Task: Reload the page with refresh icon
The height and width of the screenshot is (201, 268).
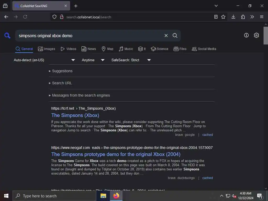Action: coord(25,17)
